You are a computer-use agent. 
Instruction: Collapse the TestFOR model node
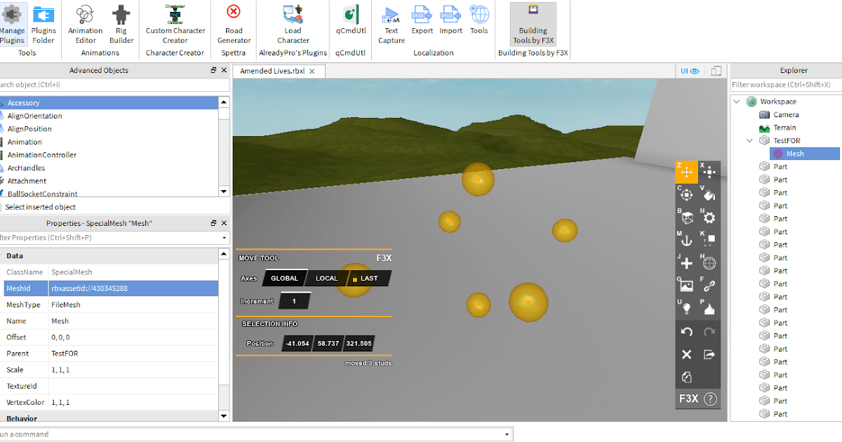749,140
